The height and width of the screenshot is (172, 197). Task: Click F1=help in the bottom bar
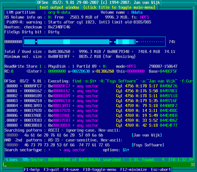coord(32,170)
